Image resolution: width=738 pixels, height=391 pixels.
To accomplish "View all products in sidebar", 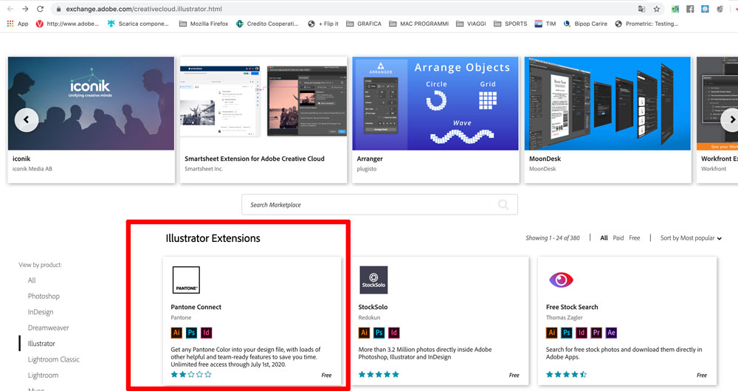I will [32, 280].
